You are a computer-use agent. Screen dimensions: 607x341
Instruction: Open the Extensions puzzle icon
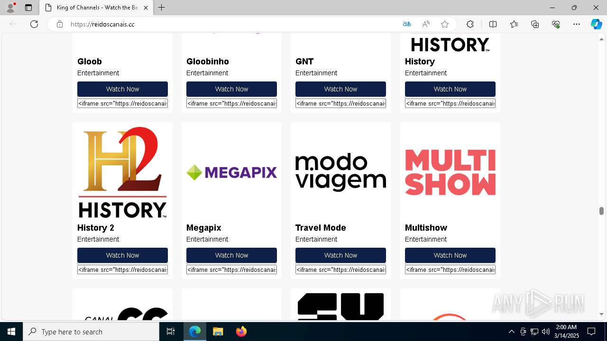pos(470,24)
